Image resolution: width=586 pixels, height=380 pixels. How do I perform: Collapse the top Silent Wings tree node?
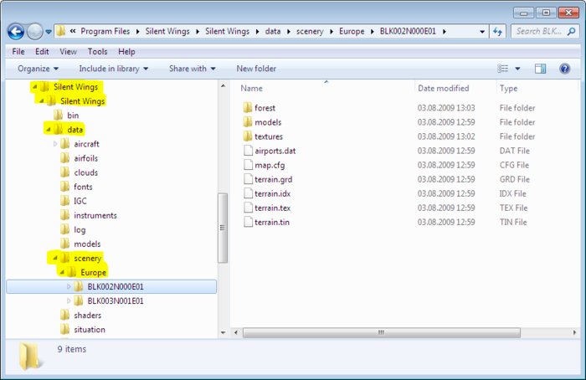35,87
